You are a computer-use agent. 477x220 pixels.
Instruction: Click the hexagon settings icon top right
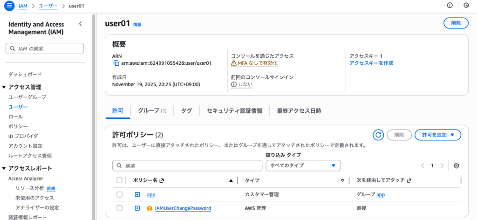click(466, 6)
